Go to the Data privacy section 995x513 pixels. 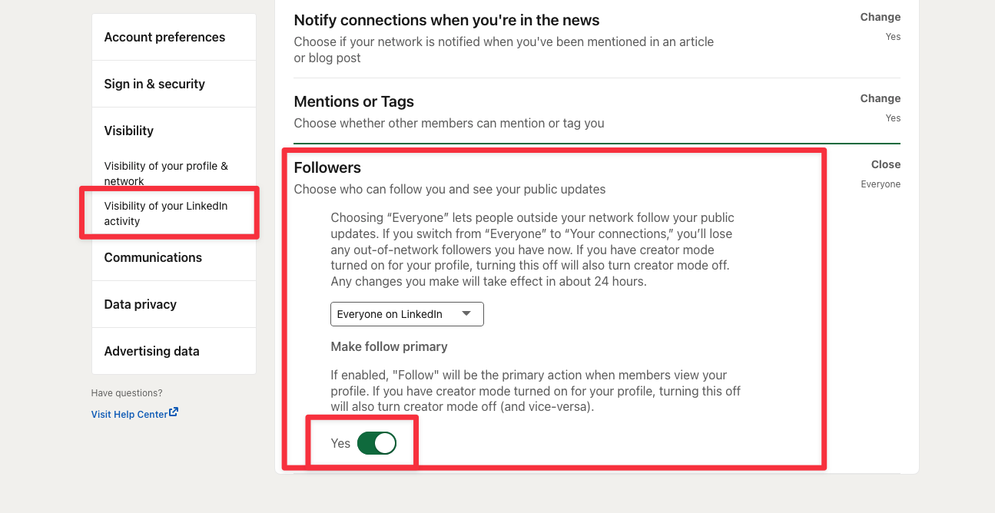(x=140, y=304)
